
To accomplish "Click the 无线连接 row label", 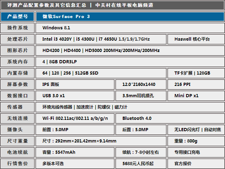I will pyautogui.click(x=17, y=118).
